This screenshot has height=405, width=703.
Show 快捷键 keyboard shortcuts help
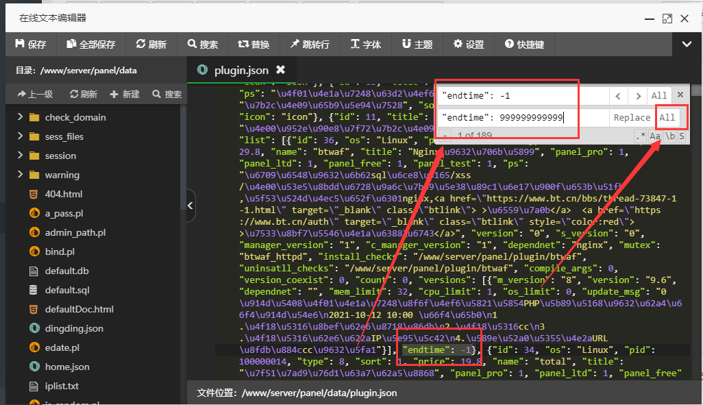pyautogui.click(x=524, y=45)
